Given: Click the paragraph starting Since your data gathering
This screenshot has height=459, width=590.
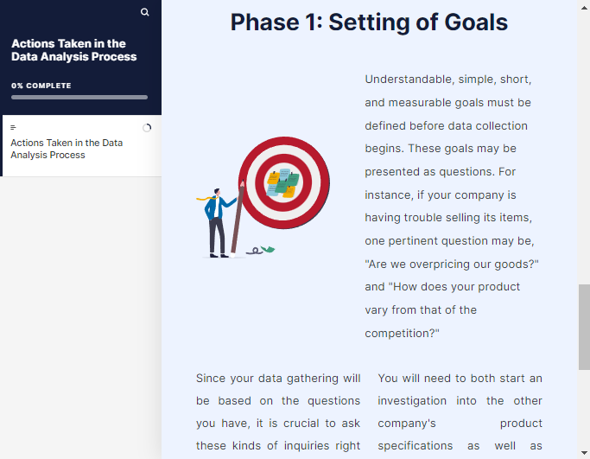Looking at the screenshot, I should pyautogui.click(x=278, y=411).
